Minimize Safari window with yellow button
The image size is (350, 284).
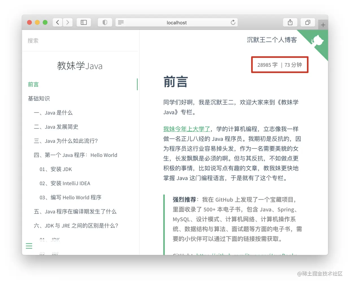[x=37, y=22]
